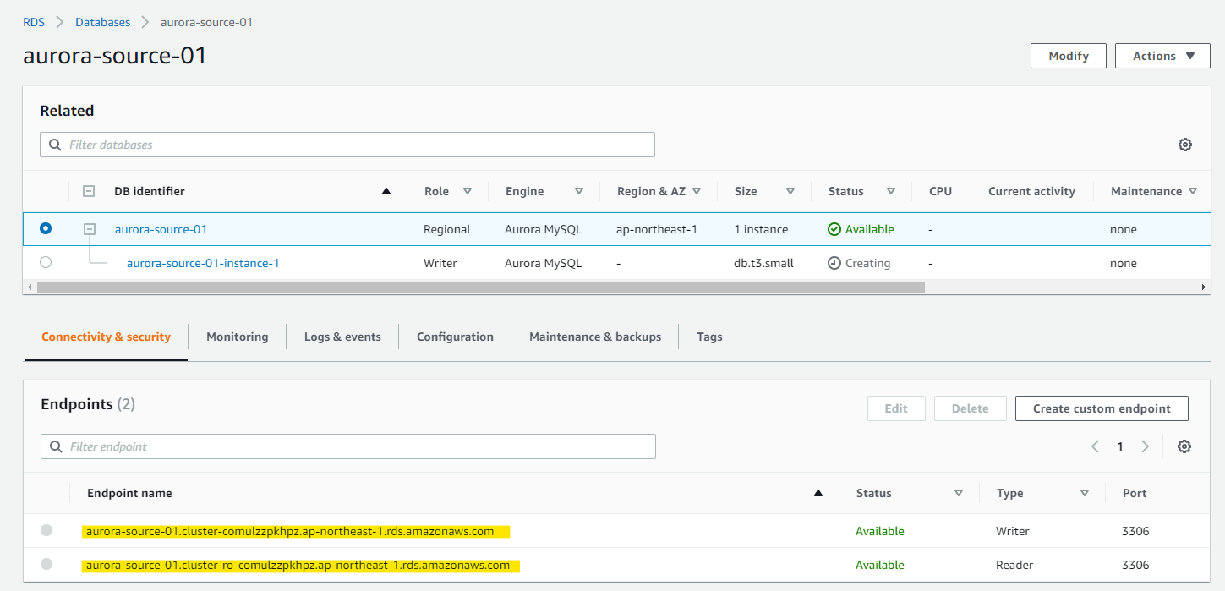
Task: Switch to the Maintenance & backups tab
Action: [595, 337]
